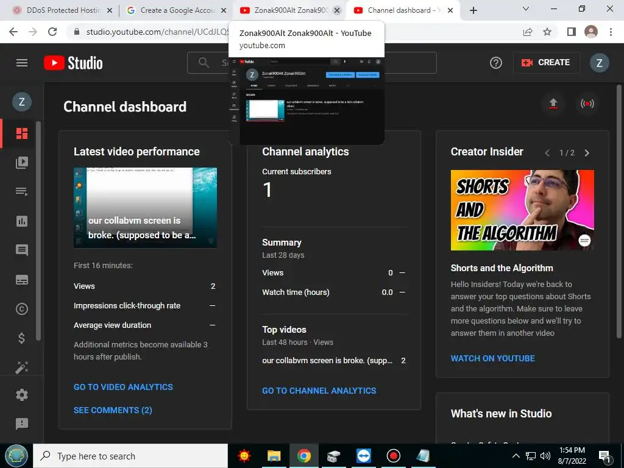
Task: Click GO TO VIDEO ANALYTICS link
Action: point(123,387)
